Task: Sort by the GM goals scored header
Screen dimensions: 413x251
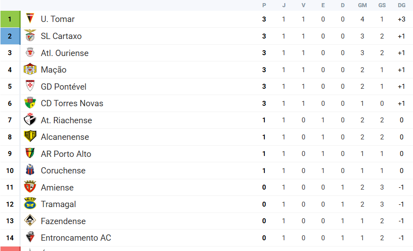Action: [362, 5]
